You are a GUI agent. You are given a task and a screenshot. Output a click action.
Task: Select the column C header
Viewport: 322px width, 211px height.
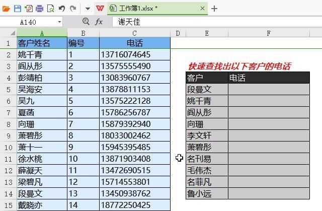pyautogui.click(x=134, y=33)
